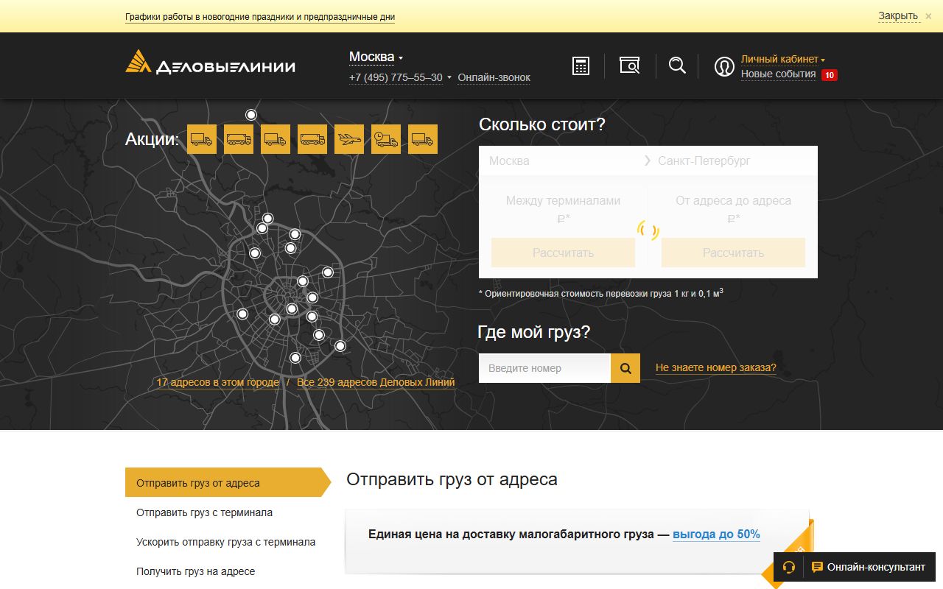Open the cargo tracking window icon
943x589 pixels.
click(630, 66)
